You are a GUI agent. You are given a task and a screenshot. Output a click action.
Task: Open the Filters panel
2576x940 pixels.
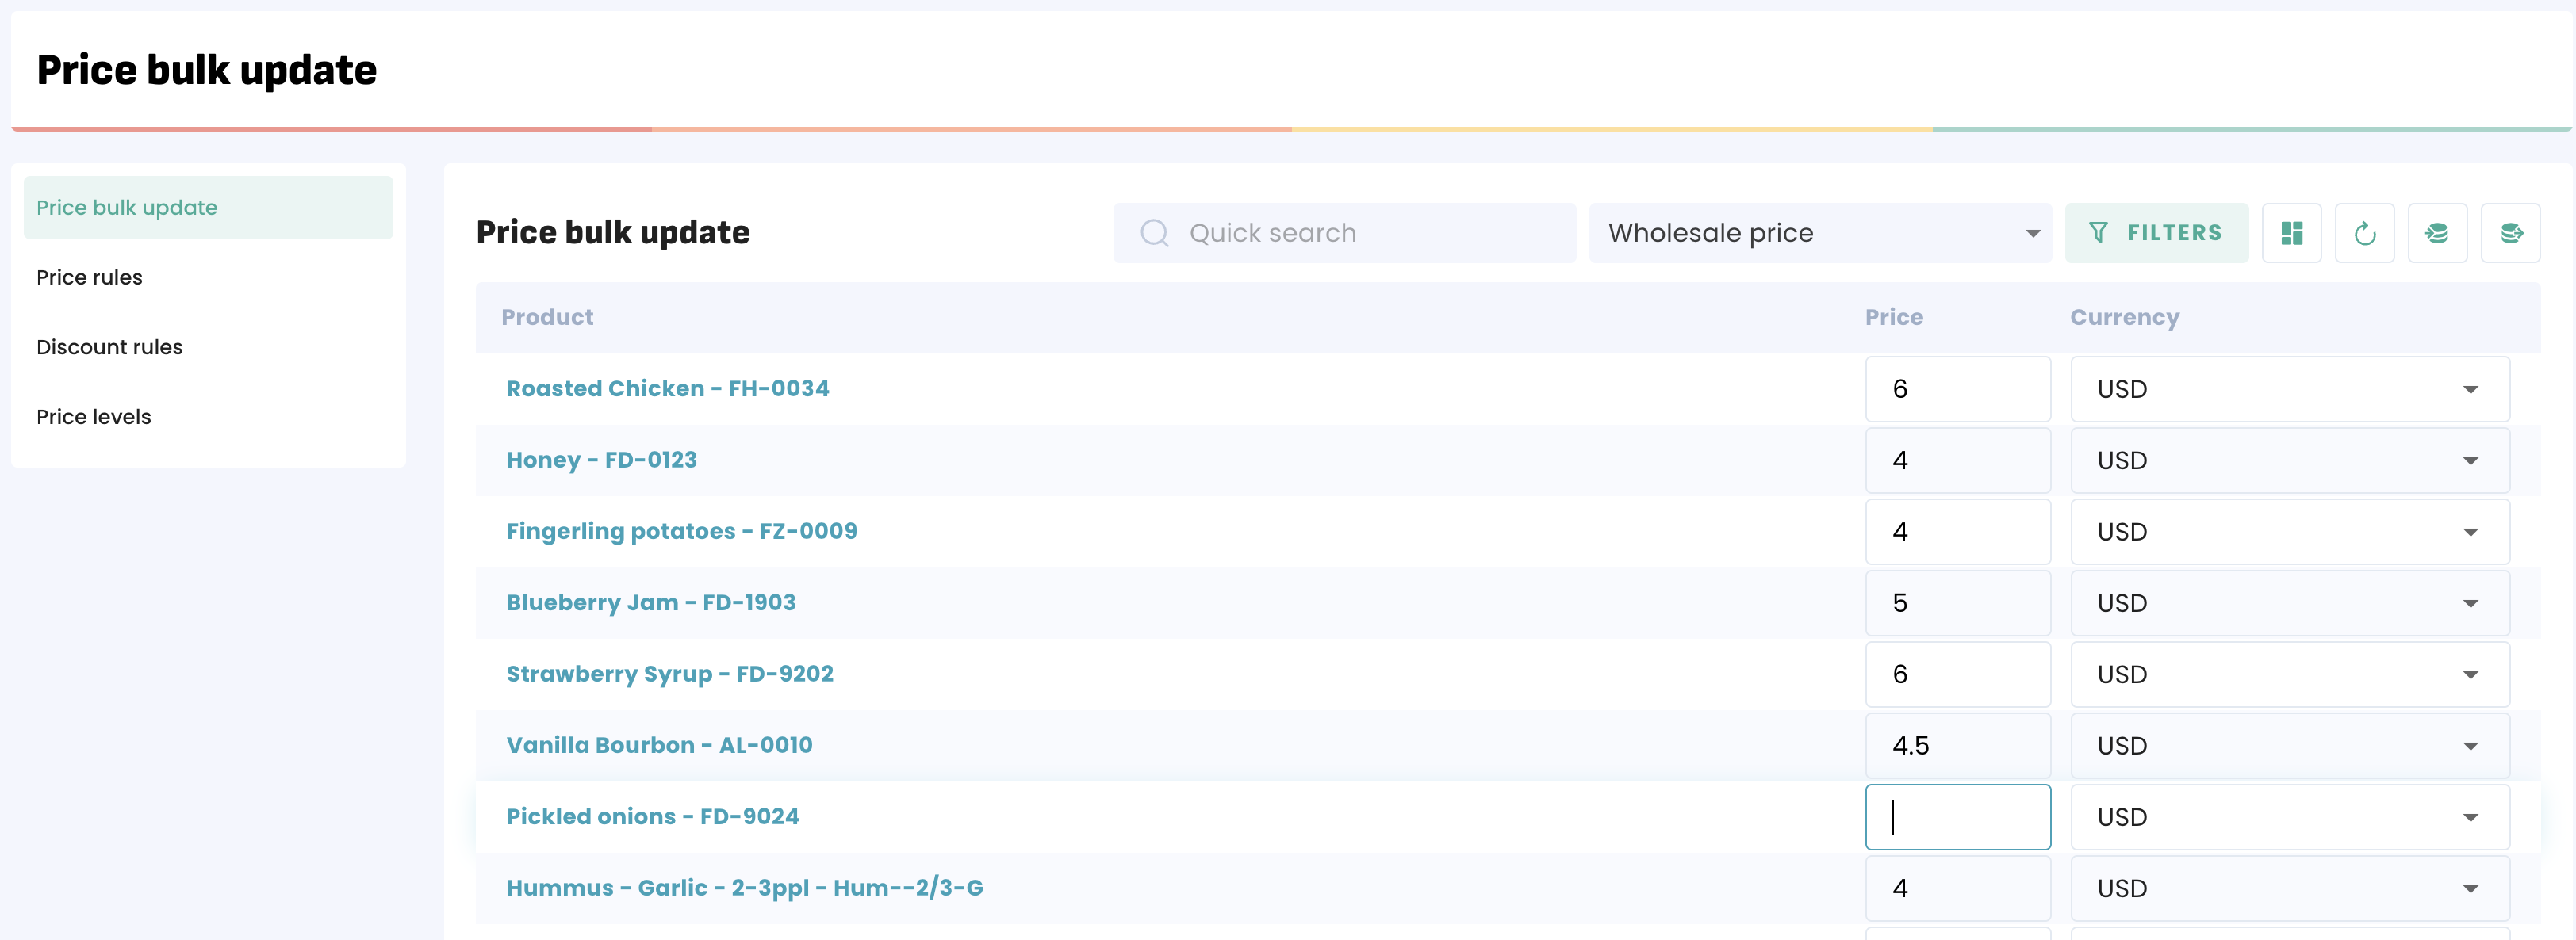(2156, 233)
